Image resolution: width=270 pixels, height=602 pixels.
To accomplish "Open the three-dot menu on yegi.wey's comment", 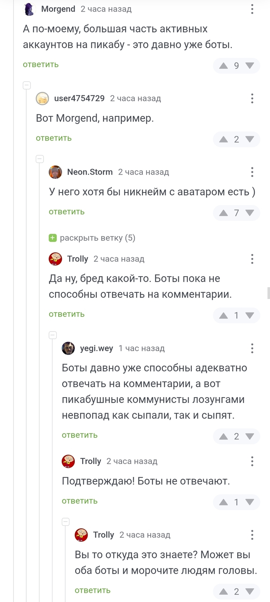I will point(252,348).
